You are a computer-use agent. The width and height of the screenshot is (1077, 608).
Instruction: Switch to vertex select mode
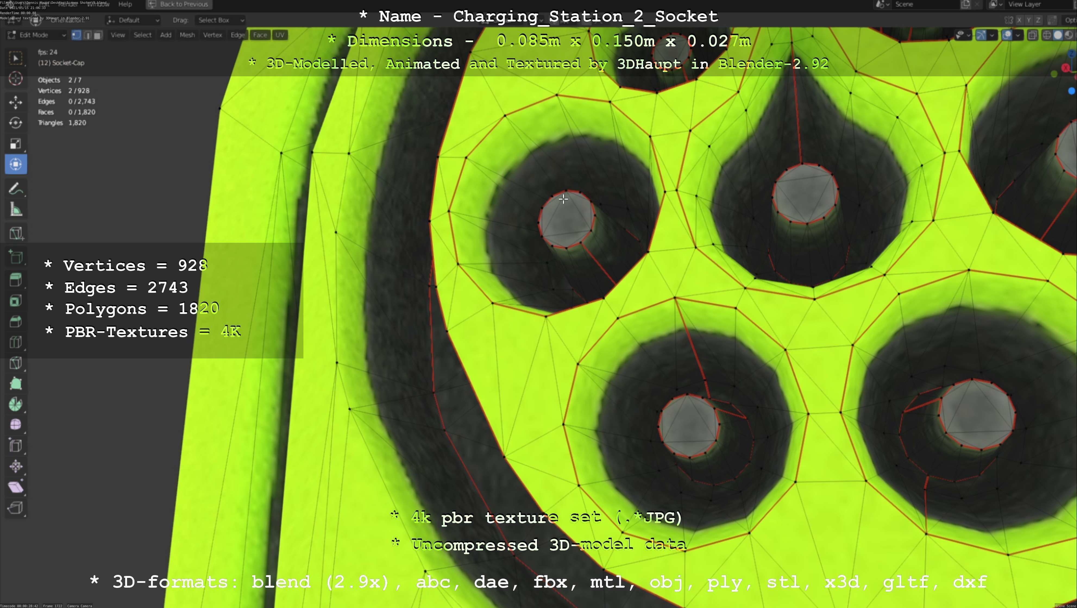pyautogui.click(x=76, y=35)
